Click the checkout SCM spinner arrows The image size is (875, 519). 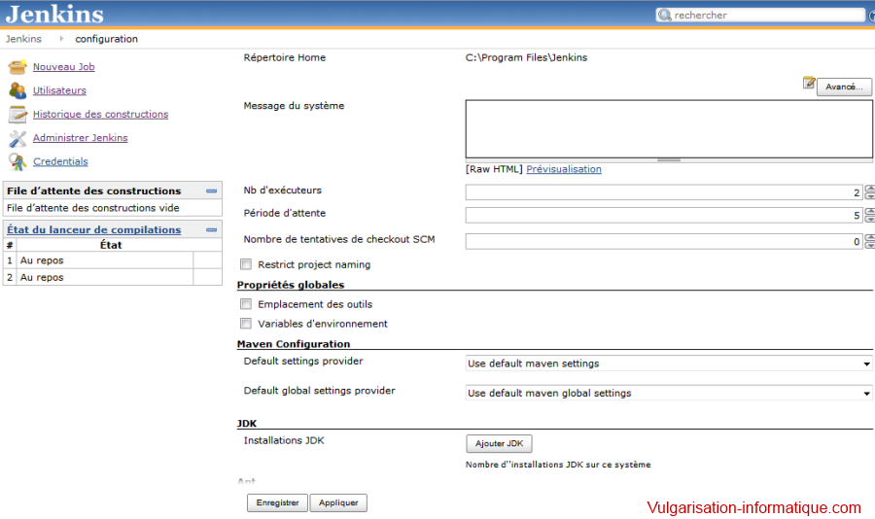tap(869, 242)
